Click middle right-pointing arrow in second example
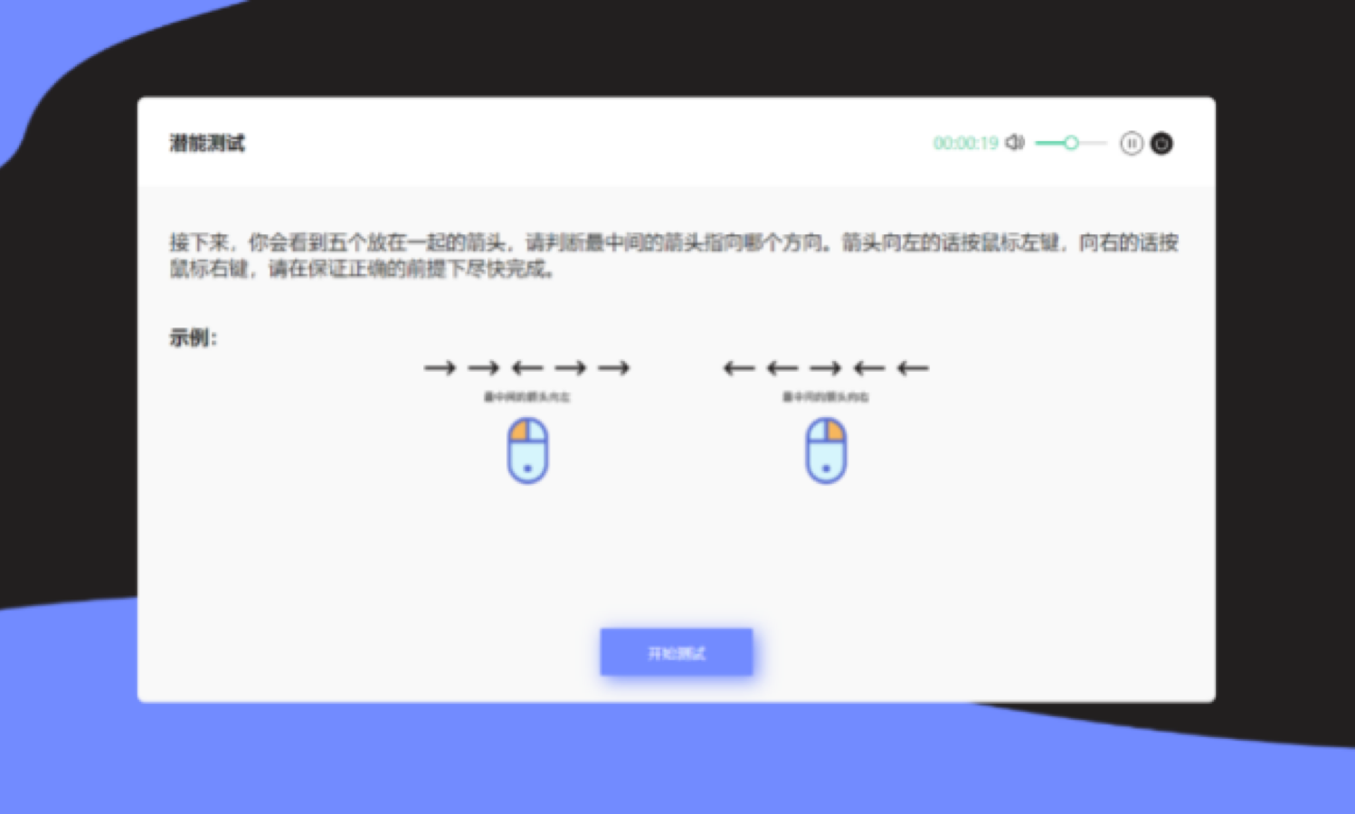 click(825, 368)
